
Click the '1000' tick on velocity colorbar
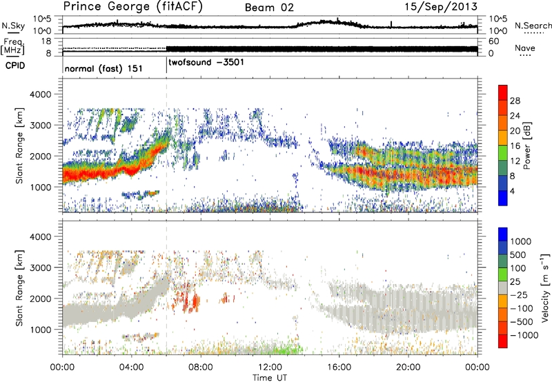pos(521,241)
